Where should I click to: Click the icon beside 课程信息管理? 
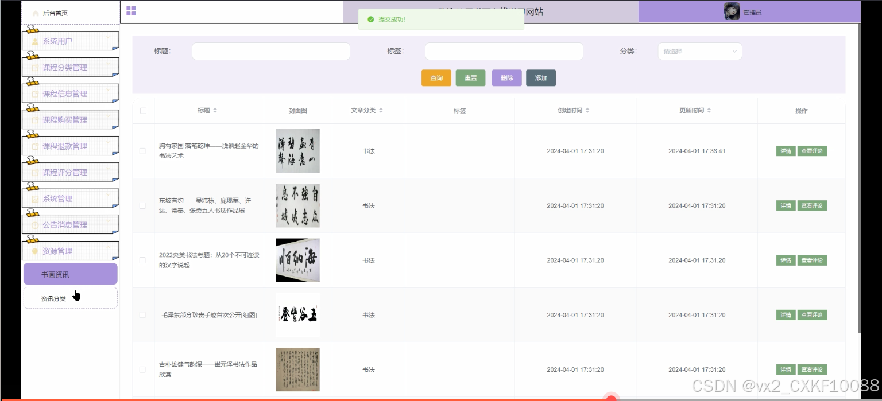pos(35,94)
